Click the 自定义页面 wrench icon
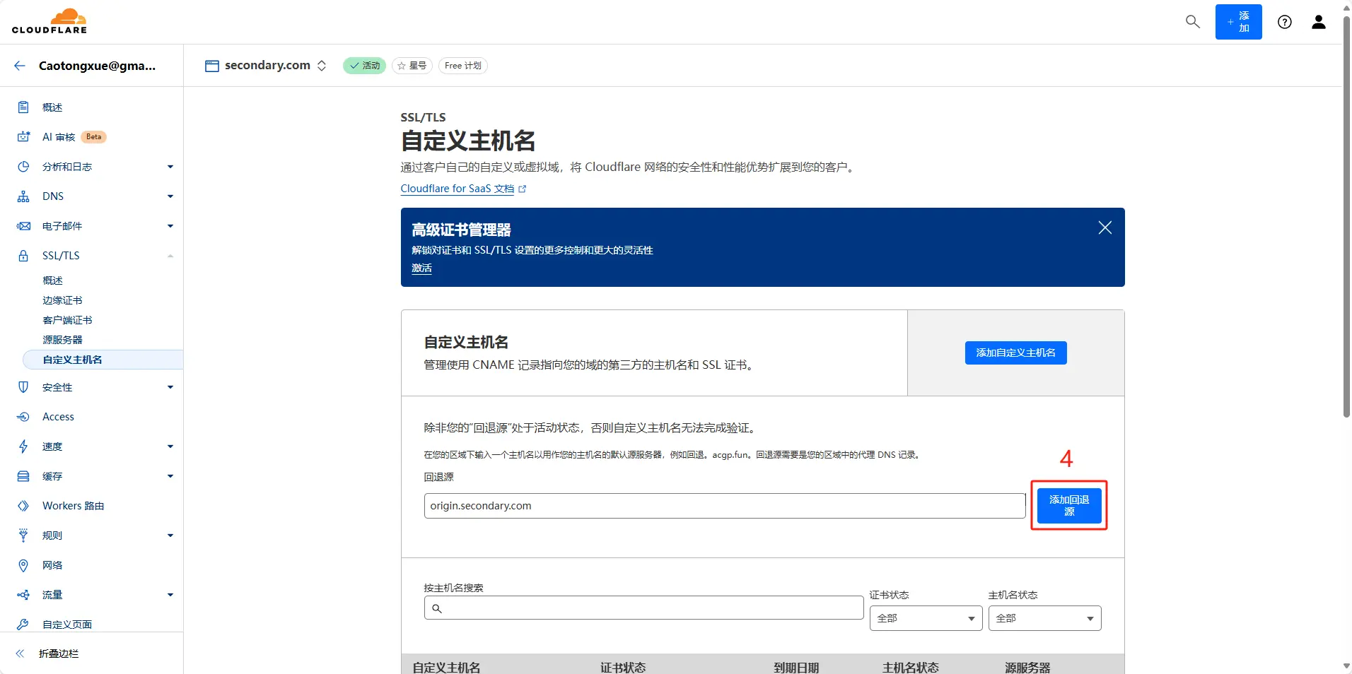The height and width of the screenshot is (674, 1352). click(x=23, y=625)
